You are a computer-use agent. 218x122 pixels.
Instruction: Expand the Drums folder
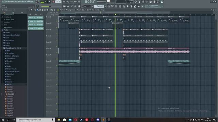coord(7,33)
